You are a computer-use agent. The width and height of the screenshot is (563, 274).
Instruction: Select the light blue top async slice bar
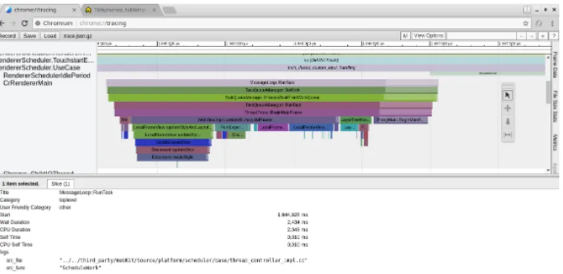coord(321,60)
